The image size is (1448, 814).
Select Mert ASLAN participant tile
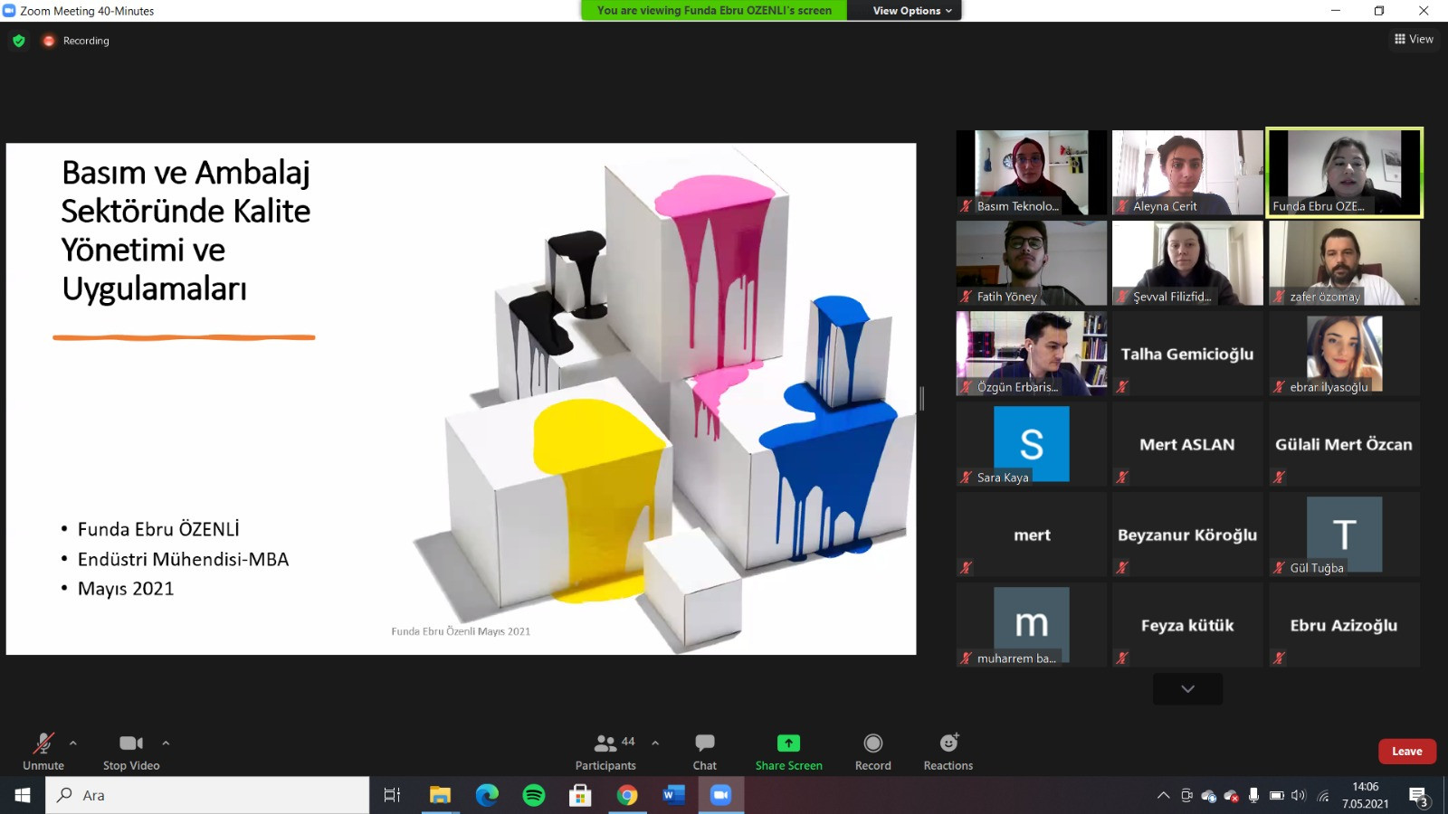1187,444
